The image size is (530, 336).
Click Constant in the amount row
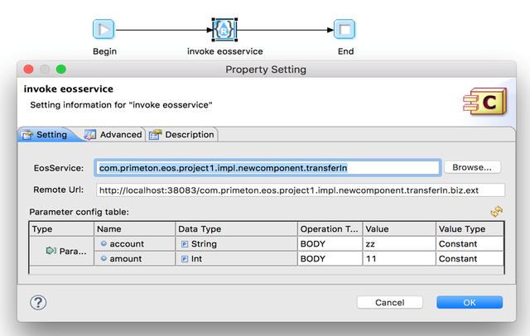[x=470, y=259]
